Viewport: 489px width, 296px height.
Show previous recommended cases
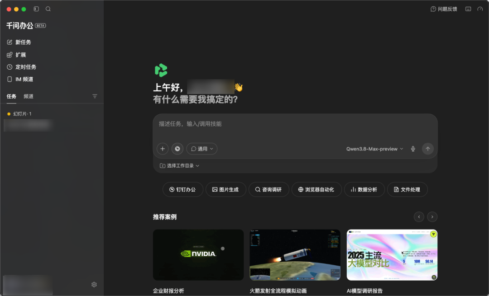pyautogui.click(x=419, y=216)
